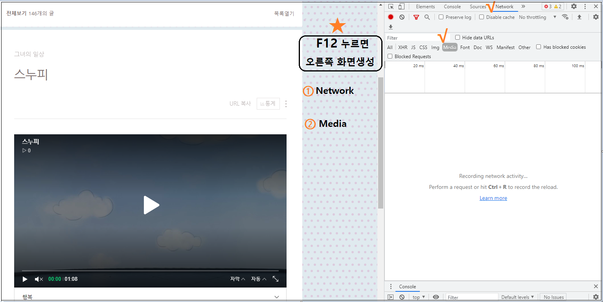Enable the Disable cache checkbox
This screenshot has width=603, height=302.
point(482,17)
